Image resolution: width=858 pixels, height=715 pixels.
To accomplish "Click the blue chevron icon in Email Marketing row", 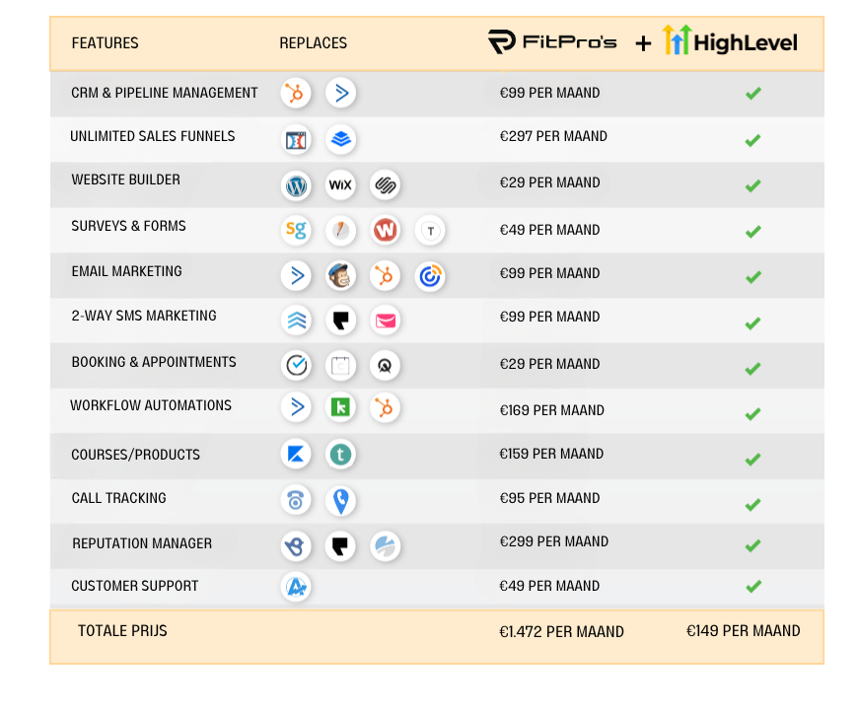I will [296, 275].
